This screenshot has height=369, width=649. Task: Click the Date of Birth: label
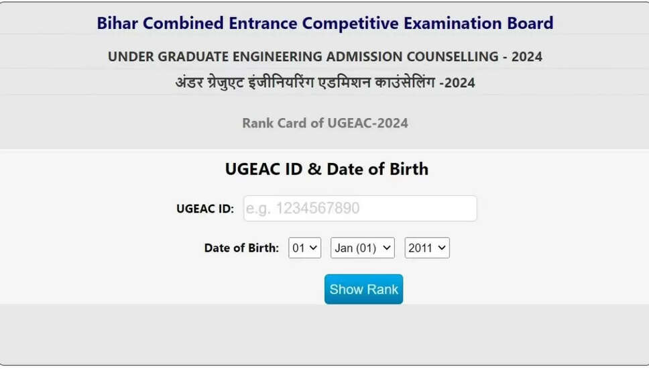(241, 248)
